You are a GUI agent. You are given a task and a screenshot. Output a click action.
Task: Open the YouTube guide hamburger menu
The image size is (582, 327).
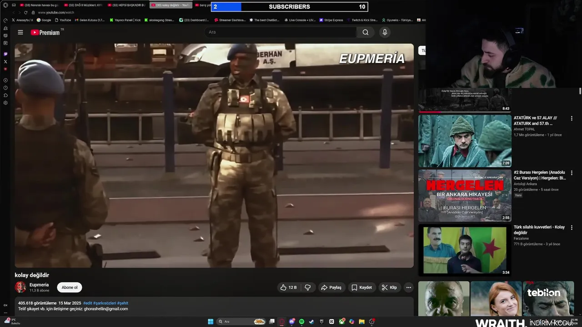(x=20, y=32)
